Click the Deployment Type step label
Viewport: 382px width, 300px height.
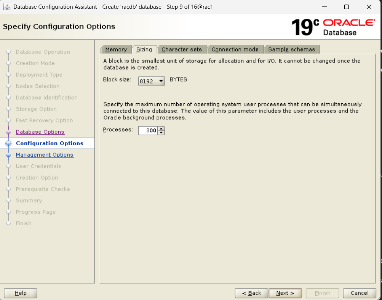(39, 75)
